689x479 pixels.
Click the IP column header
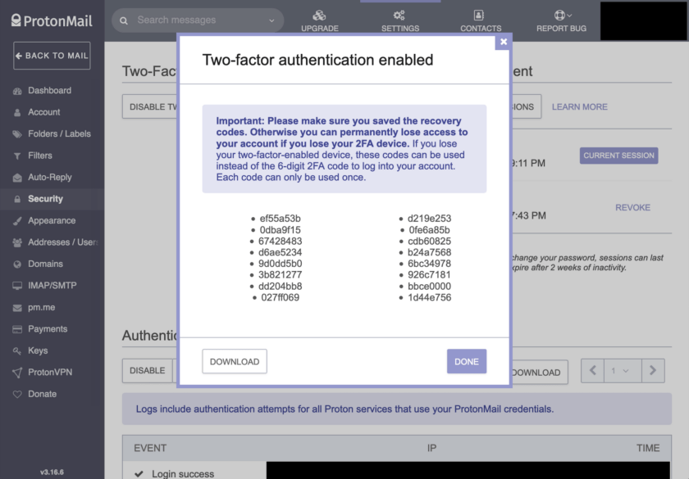point(432,448)
